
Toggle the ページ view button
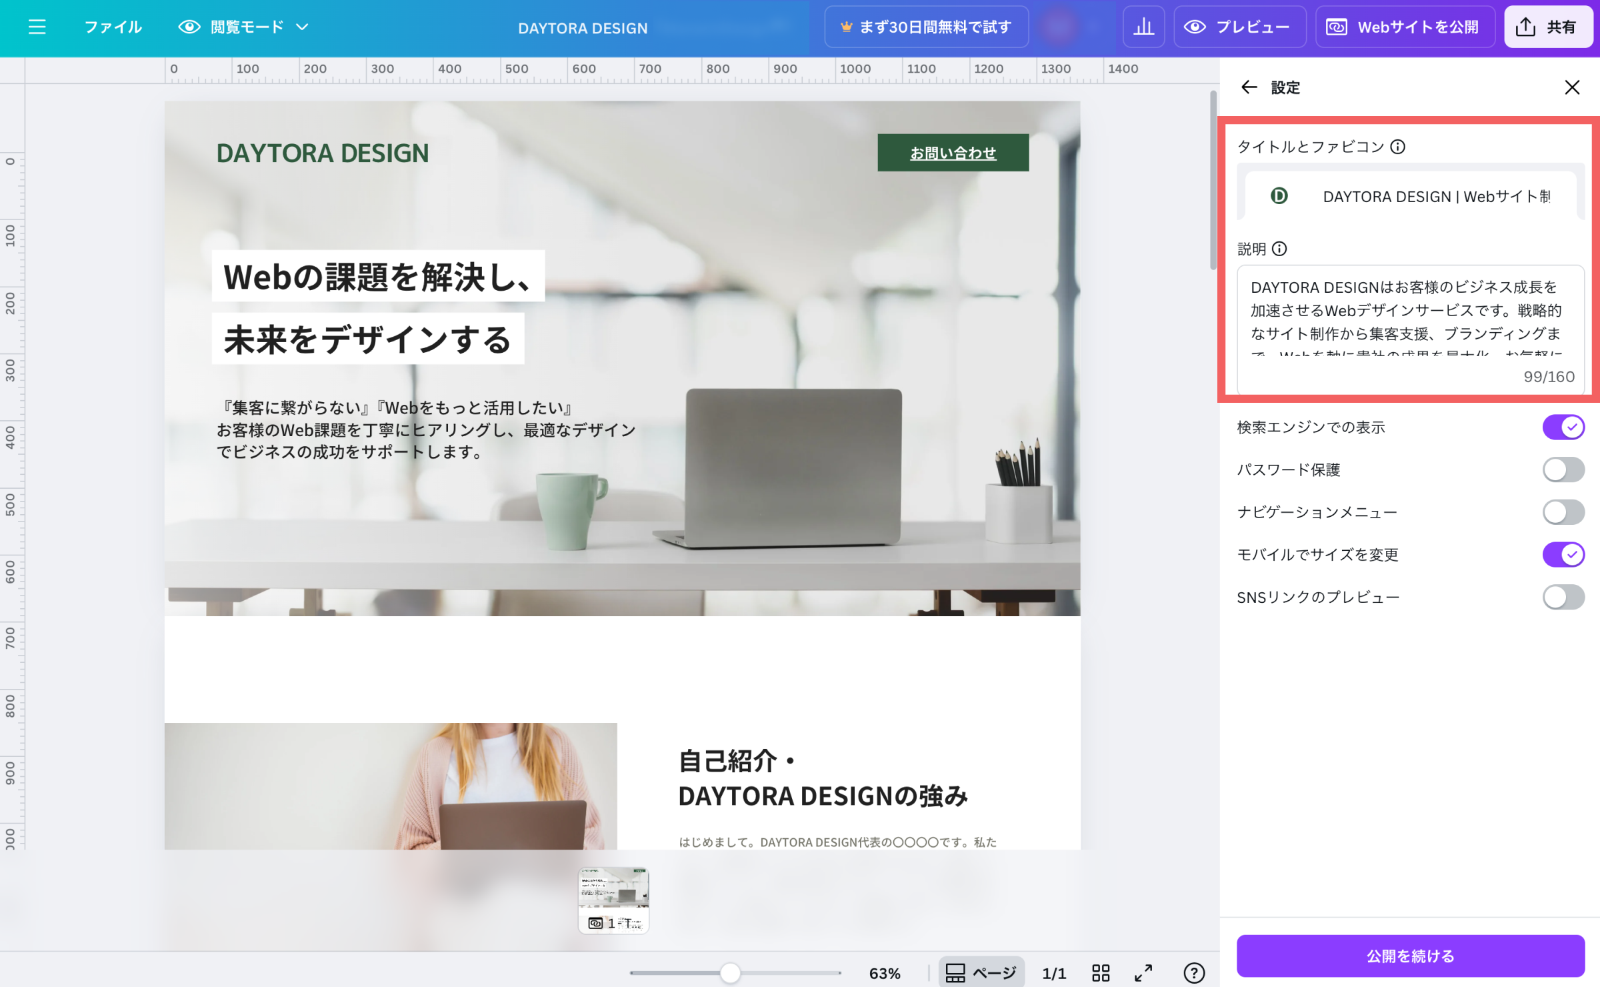(981, 973)
